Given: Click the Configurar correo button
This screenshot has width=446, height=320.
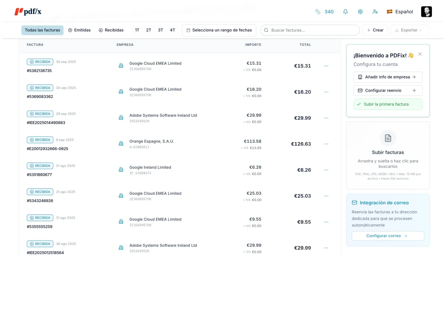Looking at the screenshot, I should click(388, 236).
